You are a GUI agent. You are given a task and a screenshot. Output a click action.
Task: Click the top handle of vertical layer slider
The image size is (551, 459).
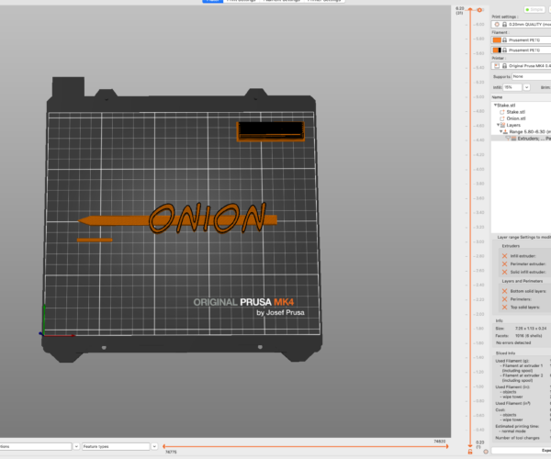(470, 10)
